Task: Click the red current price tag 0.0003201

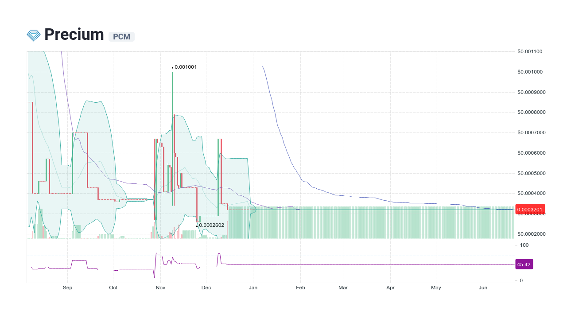Action: [x=530, y=209]
